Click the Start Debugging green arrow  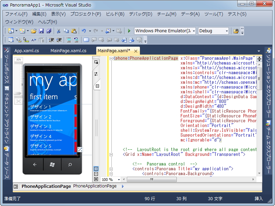pyautogui.click(x=129, y=31)
